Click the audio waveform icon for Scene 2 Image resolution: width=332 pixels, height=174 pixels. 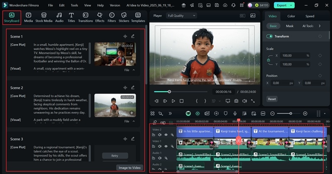pyautogui.click(x=125, y=87)
